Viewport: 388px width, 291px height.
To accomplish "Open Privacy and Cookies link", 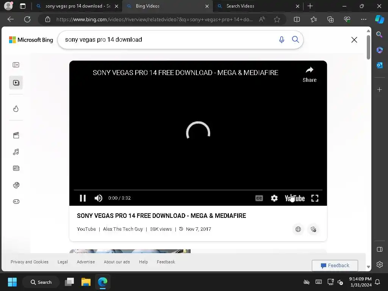I will (30, 262).
